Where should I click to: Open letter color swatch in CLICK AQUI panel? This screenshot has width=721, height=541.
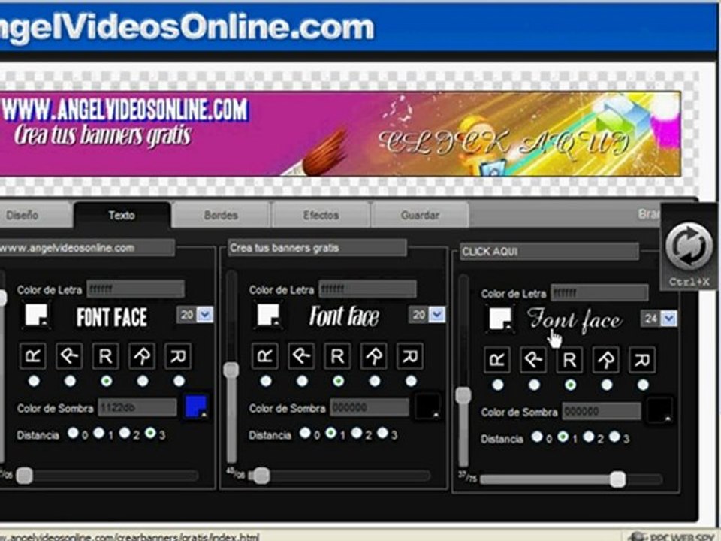point(501,319)
